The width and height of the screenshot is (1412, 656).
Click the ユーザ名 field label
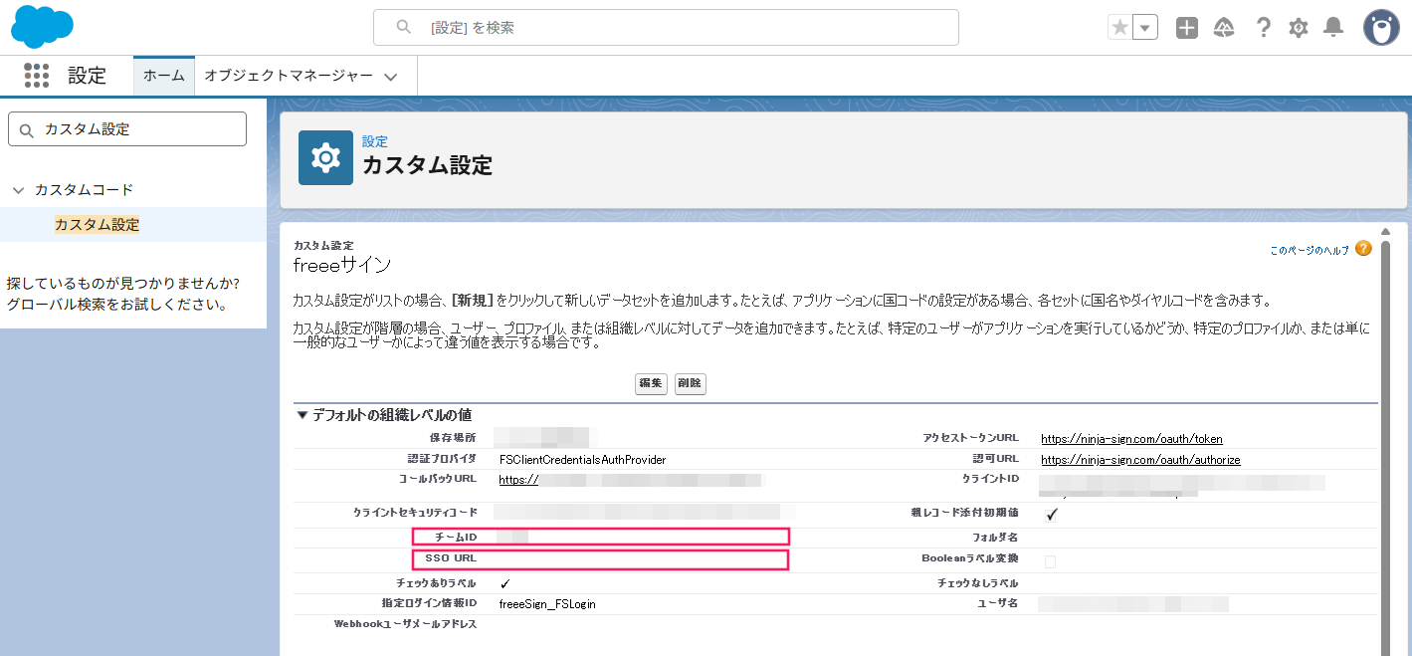998,604
